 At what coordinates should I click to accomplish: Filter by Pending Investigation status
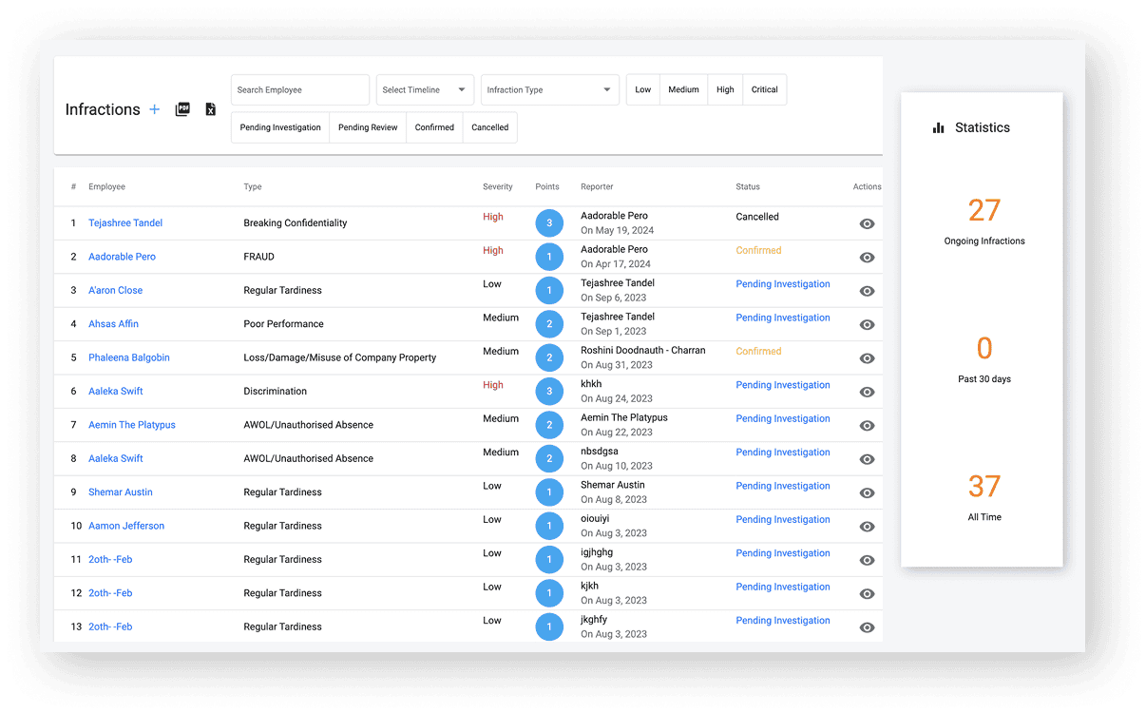pyautogui.click(x=280, y=127)
